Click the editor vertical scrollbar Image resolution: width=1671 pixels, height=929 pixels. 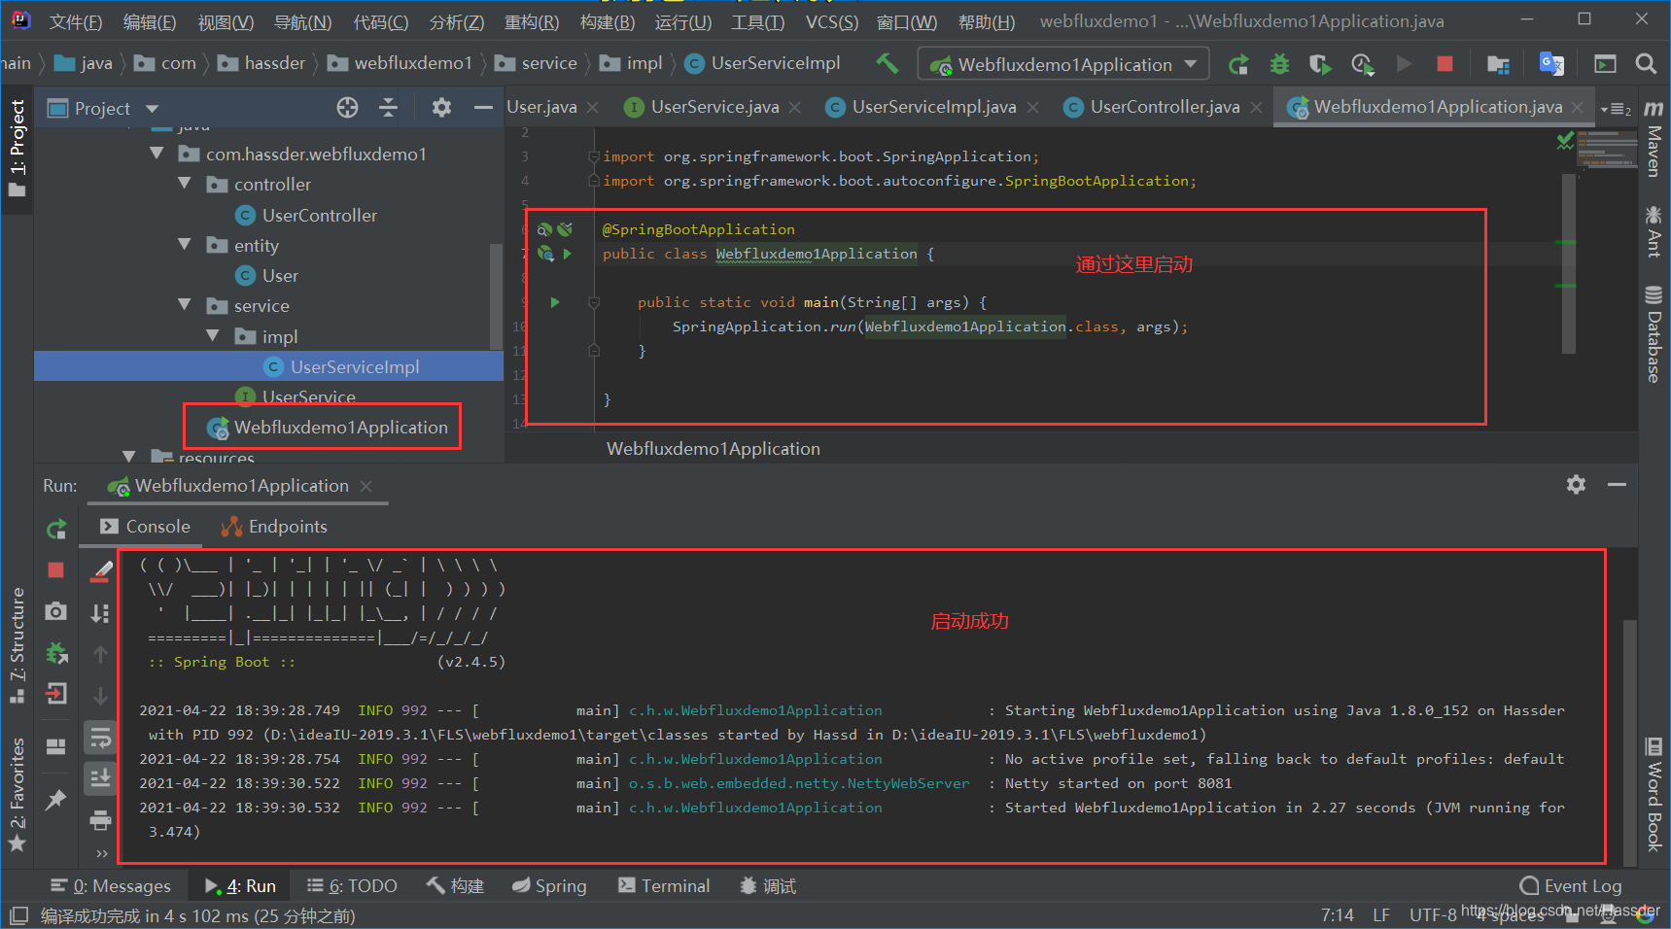(1567, 264)
